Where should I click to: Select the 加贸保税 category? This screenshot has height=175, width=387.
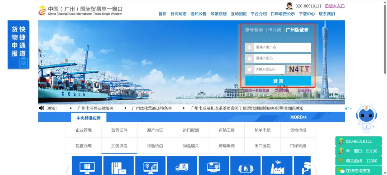point(119,146)
